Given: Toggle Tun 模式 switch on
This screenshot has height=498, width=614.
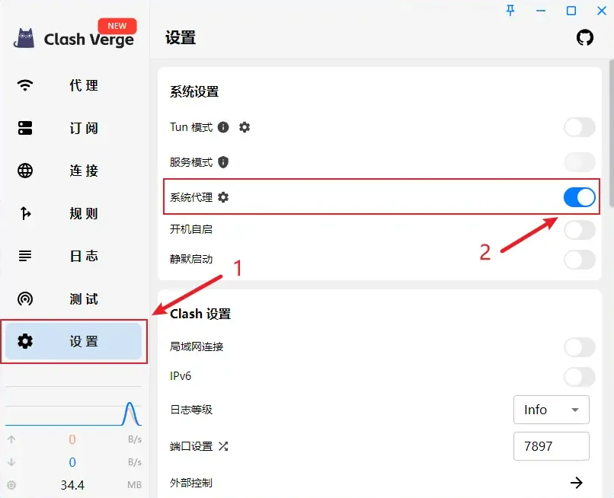Looking at the screenshot, I should pyautogui.click(x=580, y=127).
